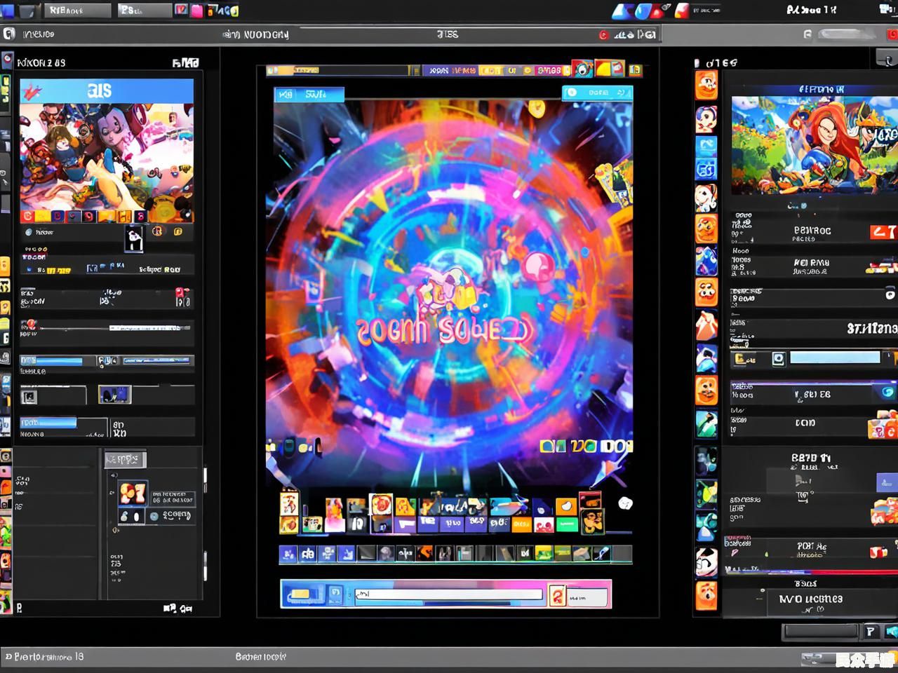Open the red-haired character artwork in right panel
This screenshot has height=673, width=898.
[x=815, y=145]
